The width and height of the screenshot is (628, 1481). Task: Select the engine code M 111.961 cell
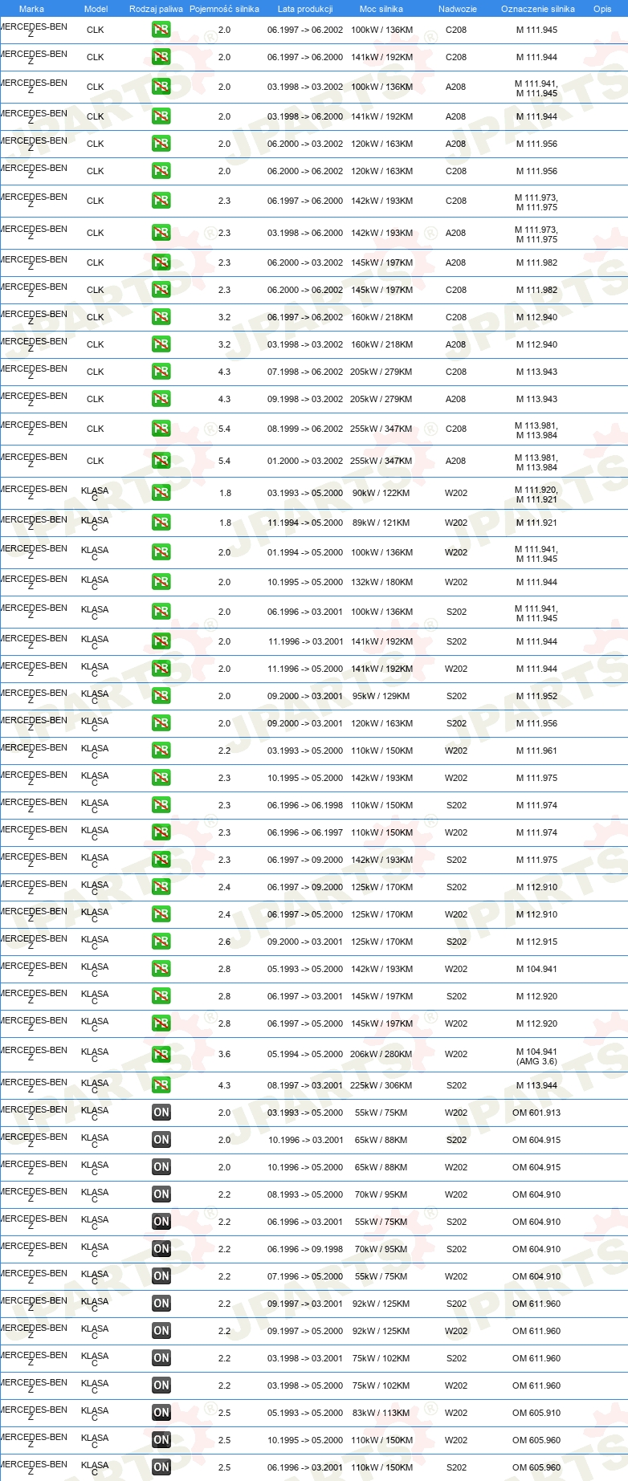click(x=536, y=751)
